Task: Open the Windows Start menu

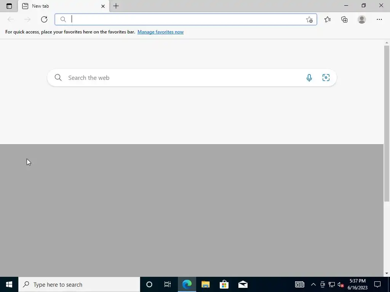Action: point(9,284)
